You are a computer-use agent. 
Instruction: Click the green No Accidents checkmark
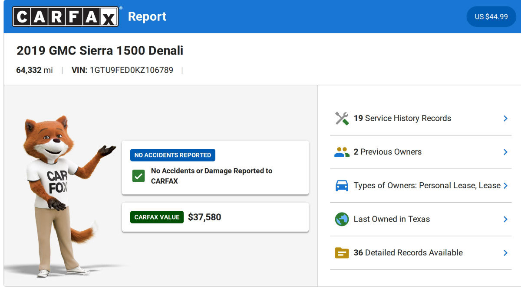coord(138,176)
